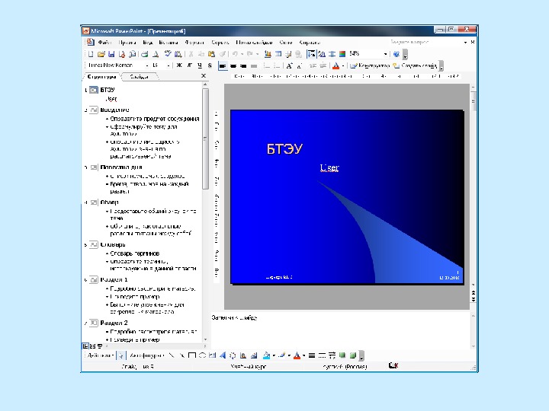Select the Oval drawing tool
The width and height of the screenshot is (549, 411).
coord(202,355)
